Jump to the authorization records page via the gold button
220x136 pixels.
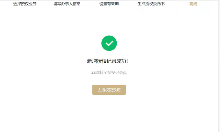click(109, 90)
